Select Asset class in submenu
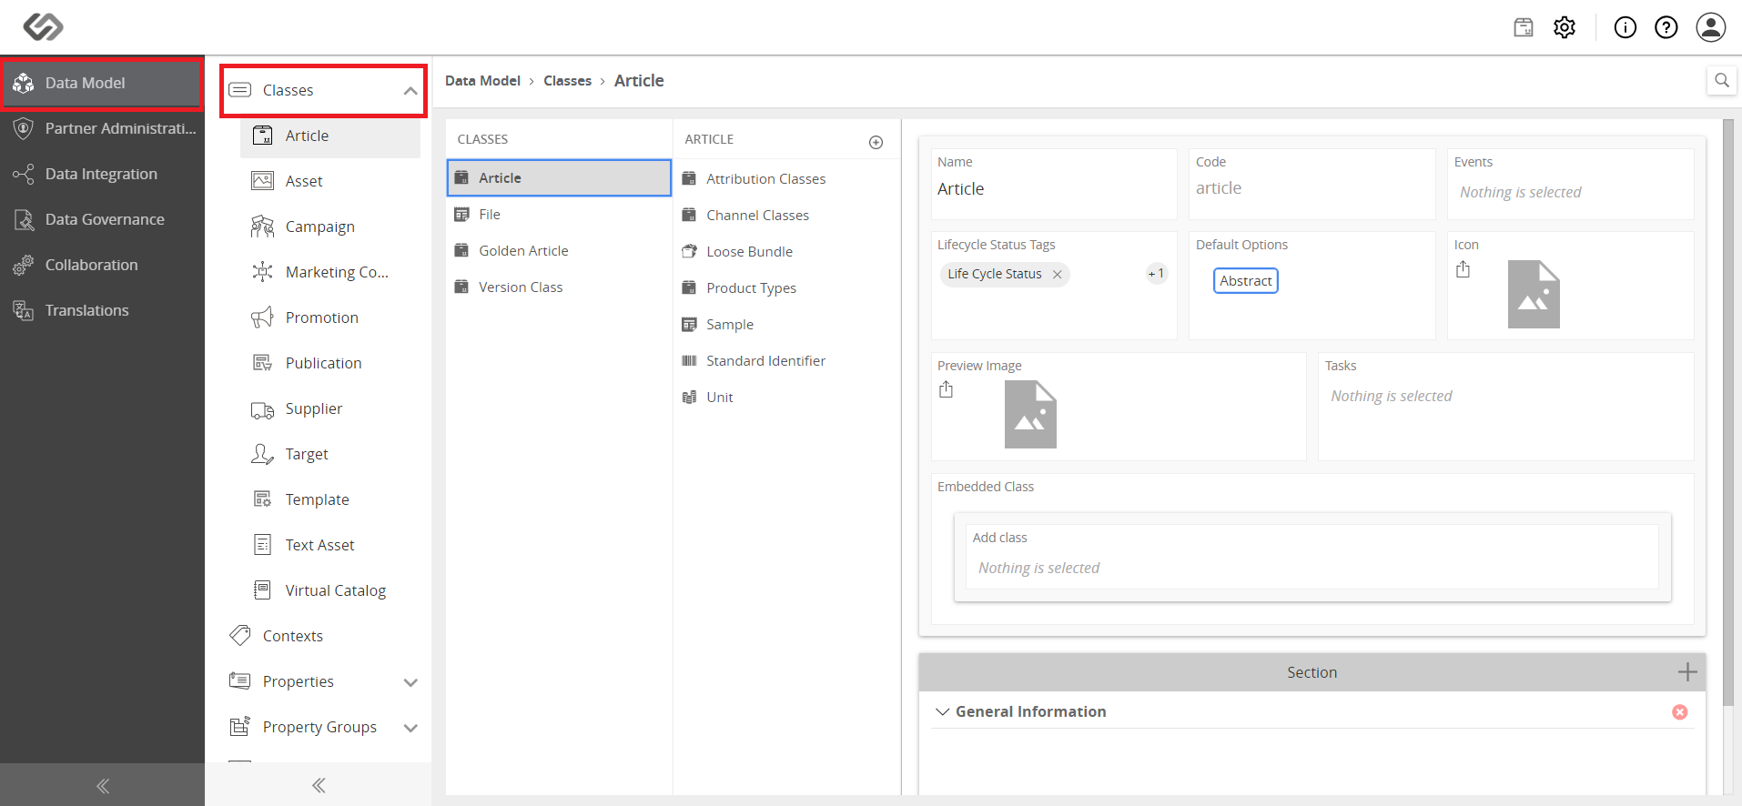 (x=330, y=181)
